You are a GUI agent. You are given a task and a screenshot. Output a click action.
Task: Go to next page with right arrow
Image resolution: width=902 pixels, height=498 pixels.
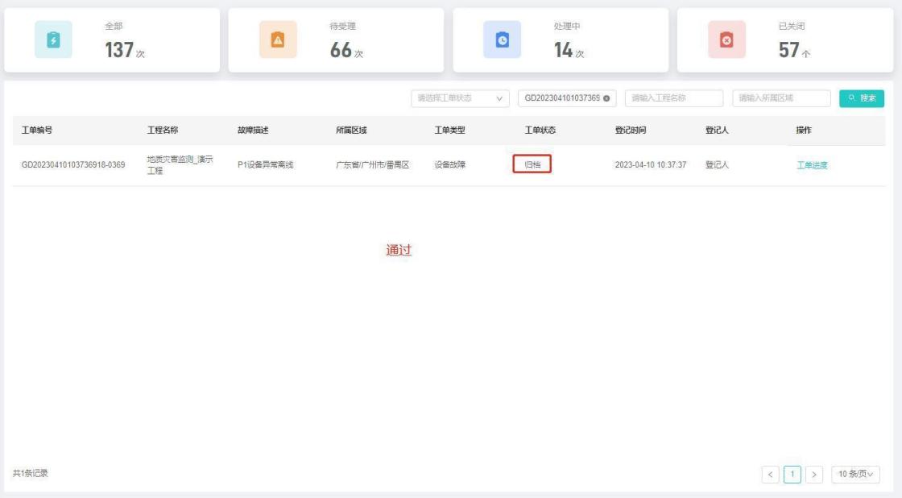click(815, 474)
